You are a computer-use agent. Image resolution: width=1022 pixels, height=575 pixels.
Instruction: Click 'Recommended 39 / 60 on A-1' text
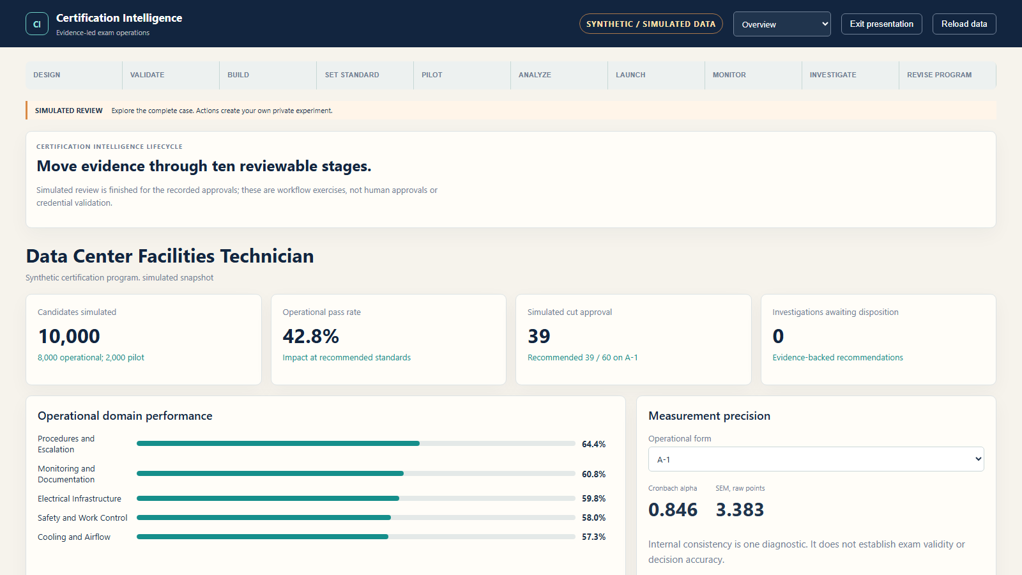[x=583, y=358]
